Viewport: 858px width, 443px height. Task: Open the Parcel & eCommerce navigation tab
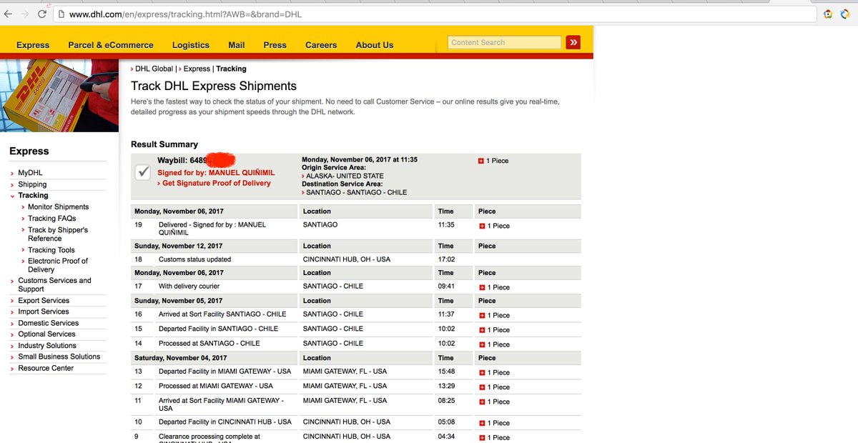(x=111, y=45)
